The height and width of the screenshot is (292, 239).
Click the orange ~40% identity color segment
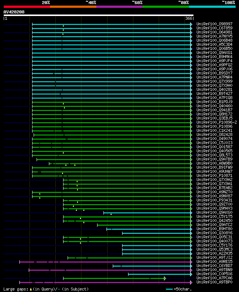(73, 7)
